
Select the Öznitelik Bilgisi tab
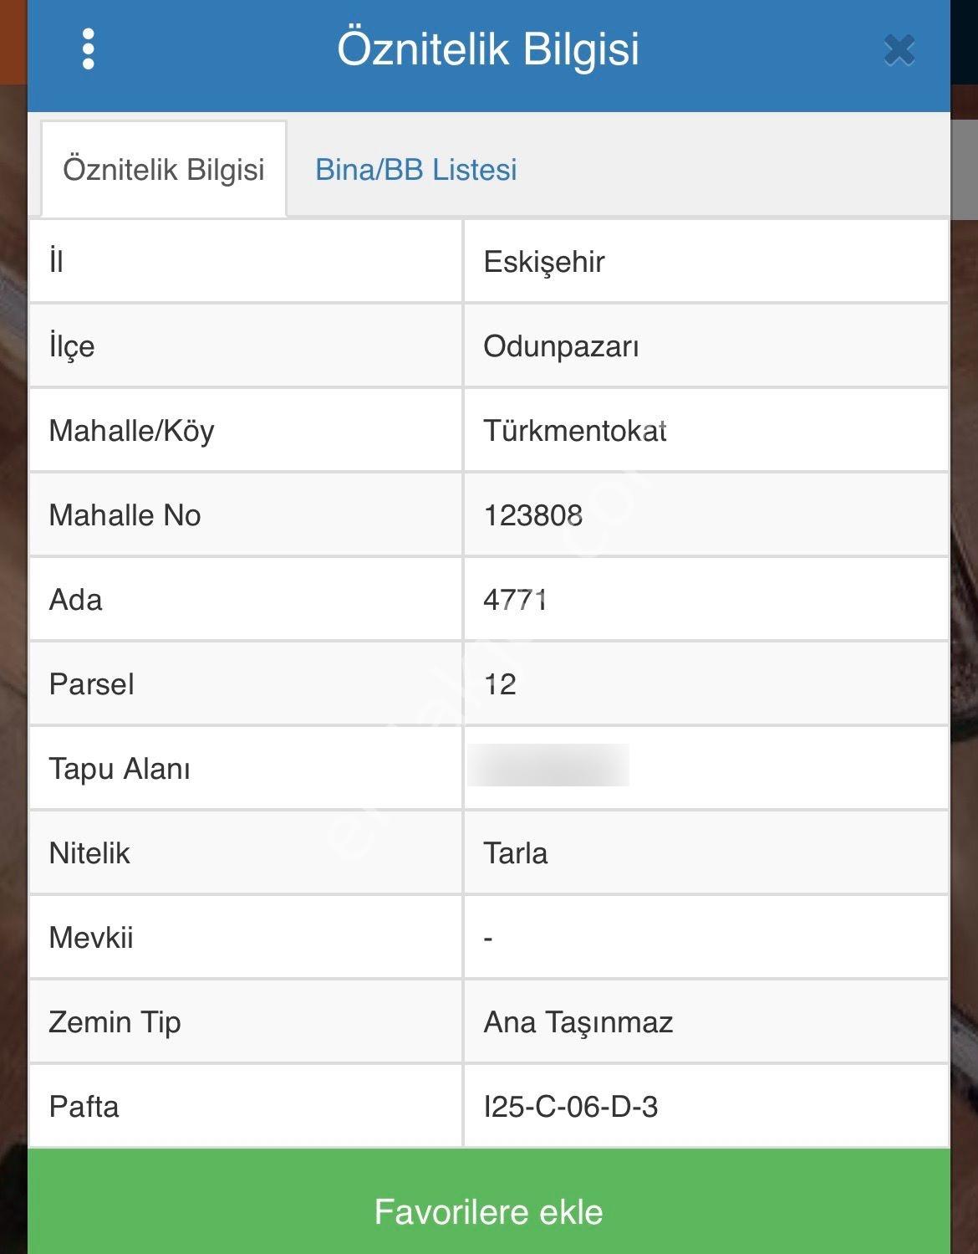(164, 169)
